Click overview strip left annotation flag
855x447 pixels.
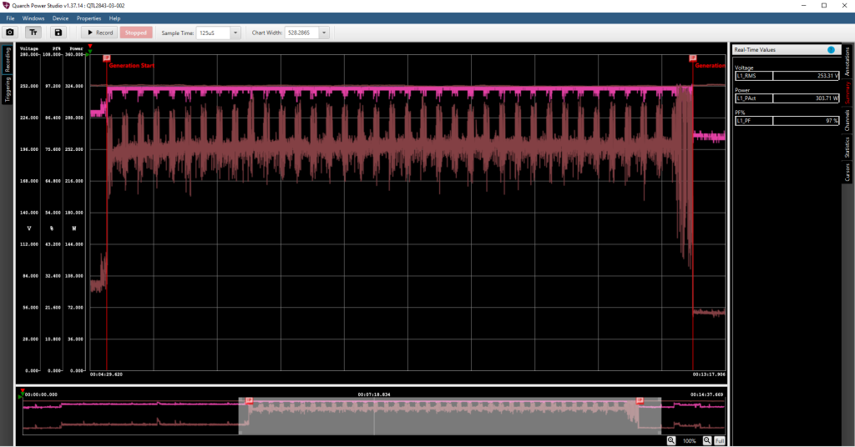coord(249,401)
